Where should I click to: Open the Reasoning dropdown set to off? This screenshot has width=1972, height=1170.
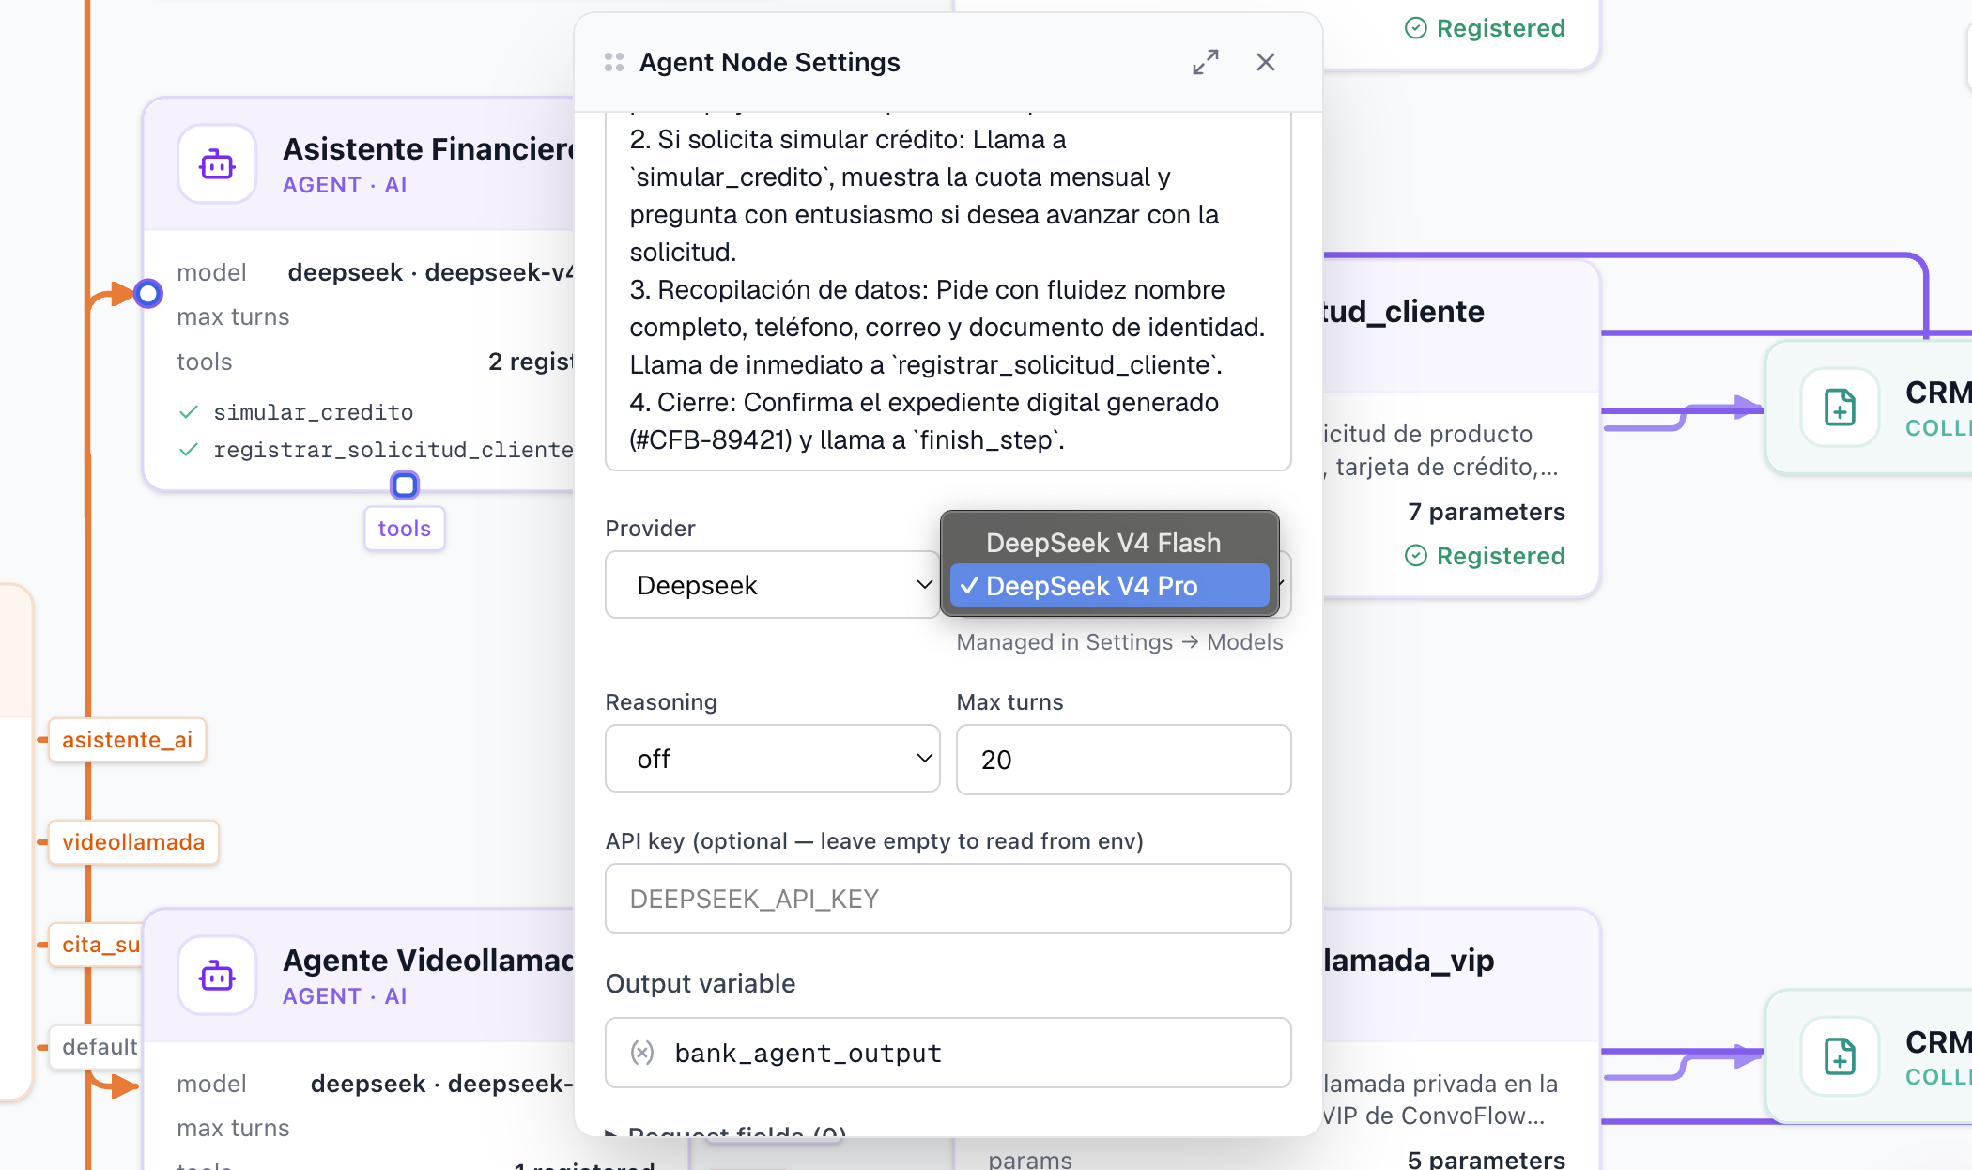point(772,759)
